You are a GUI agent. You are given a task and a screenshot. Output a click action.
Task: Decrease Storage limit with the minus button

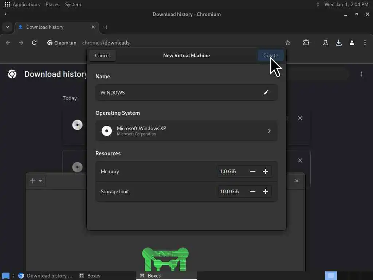pos(253,191)
